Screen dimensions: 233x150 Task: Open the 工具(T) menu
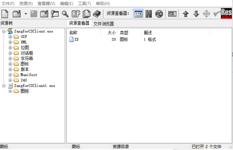click(x=85, y=3)
